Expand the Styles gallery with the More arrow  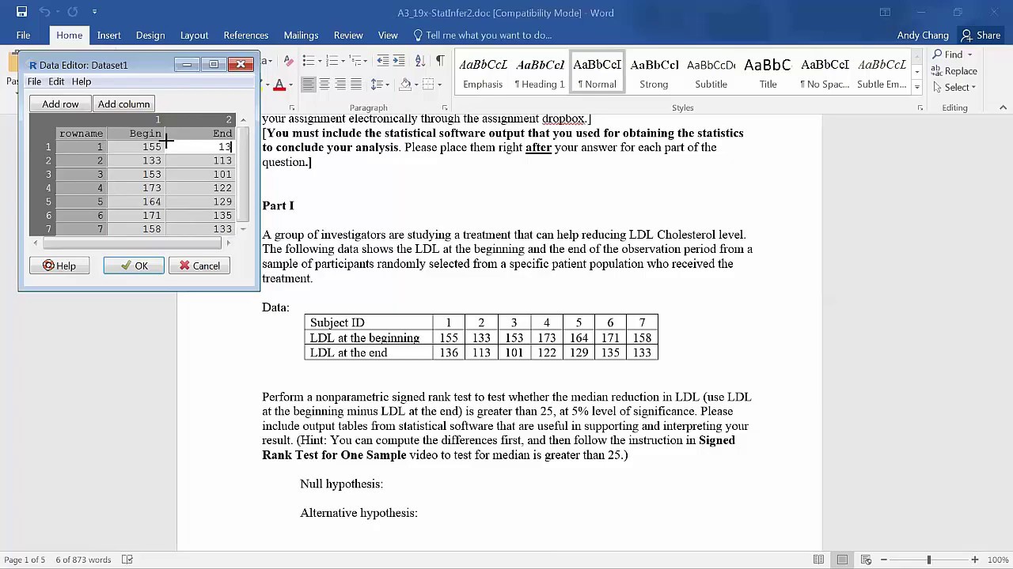pos(917,87)
